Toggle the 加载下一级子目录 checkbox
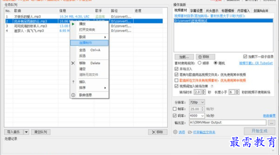Viewport: 280px width, 155px height. click(245, 57)
